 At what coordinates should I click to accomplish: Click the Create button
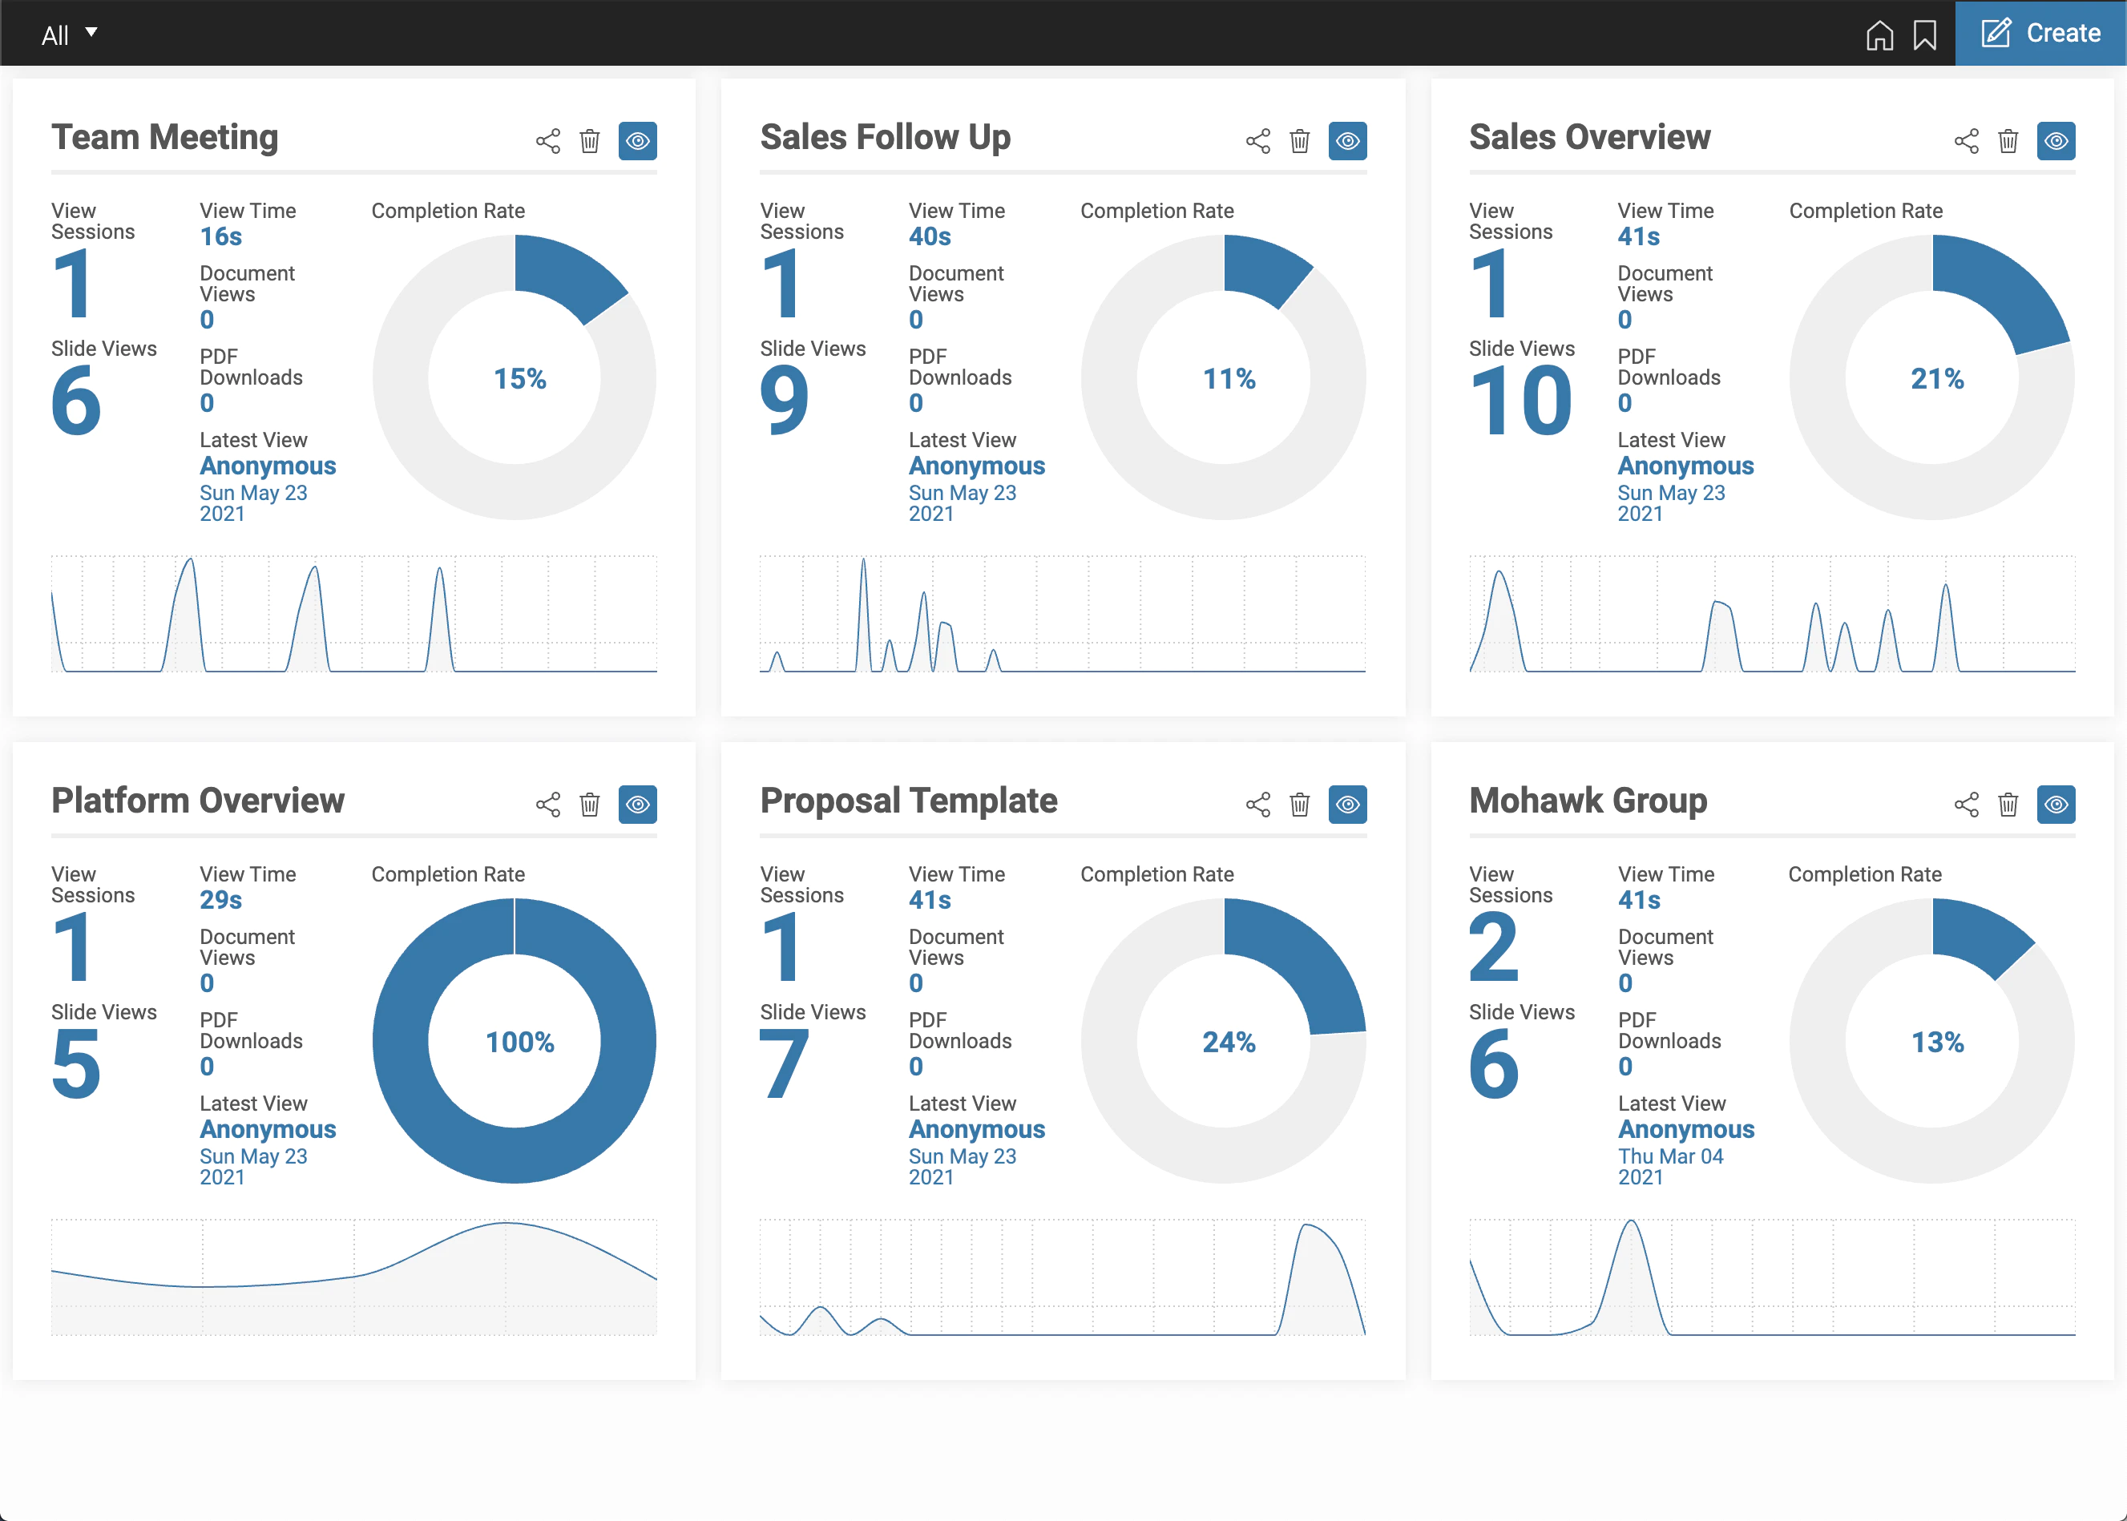(x=2040, y=33)
